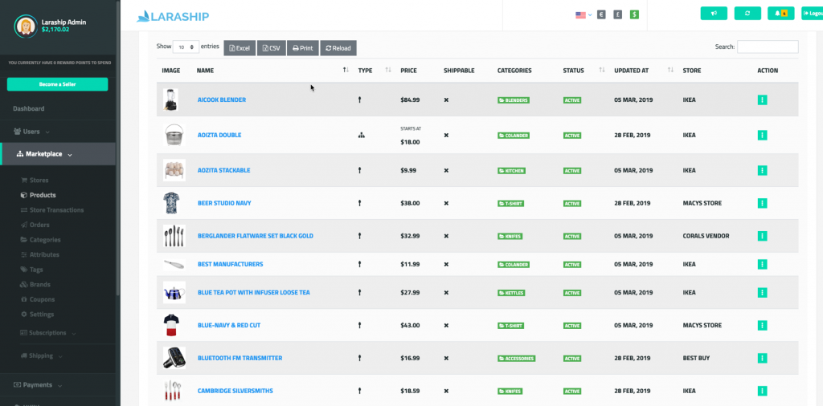Screen dimensions: 823x406
Task: Switch currency to British Pound
Action: point(618,14)
